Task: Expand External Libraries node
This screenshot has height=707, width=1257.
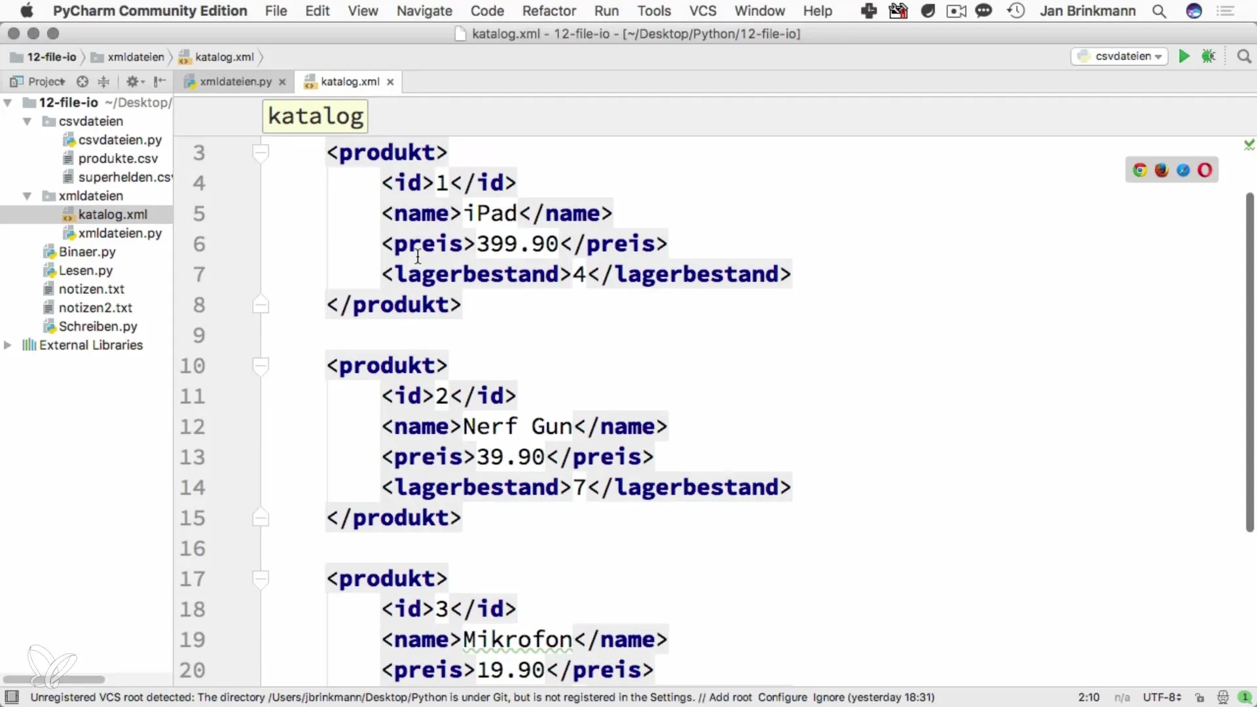Action: 8,345
